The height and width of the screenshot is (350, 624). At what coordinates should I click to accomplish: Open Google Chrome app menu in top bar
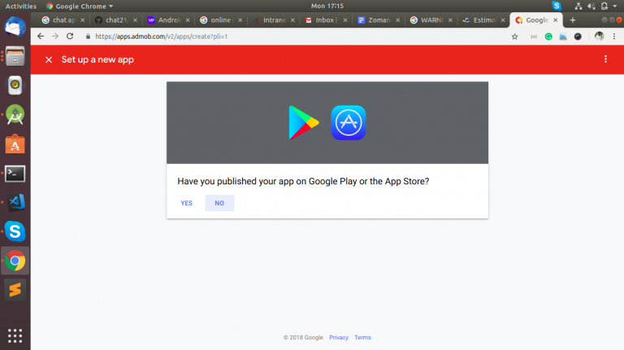click(x=80, y=6)
